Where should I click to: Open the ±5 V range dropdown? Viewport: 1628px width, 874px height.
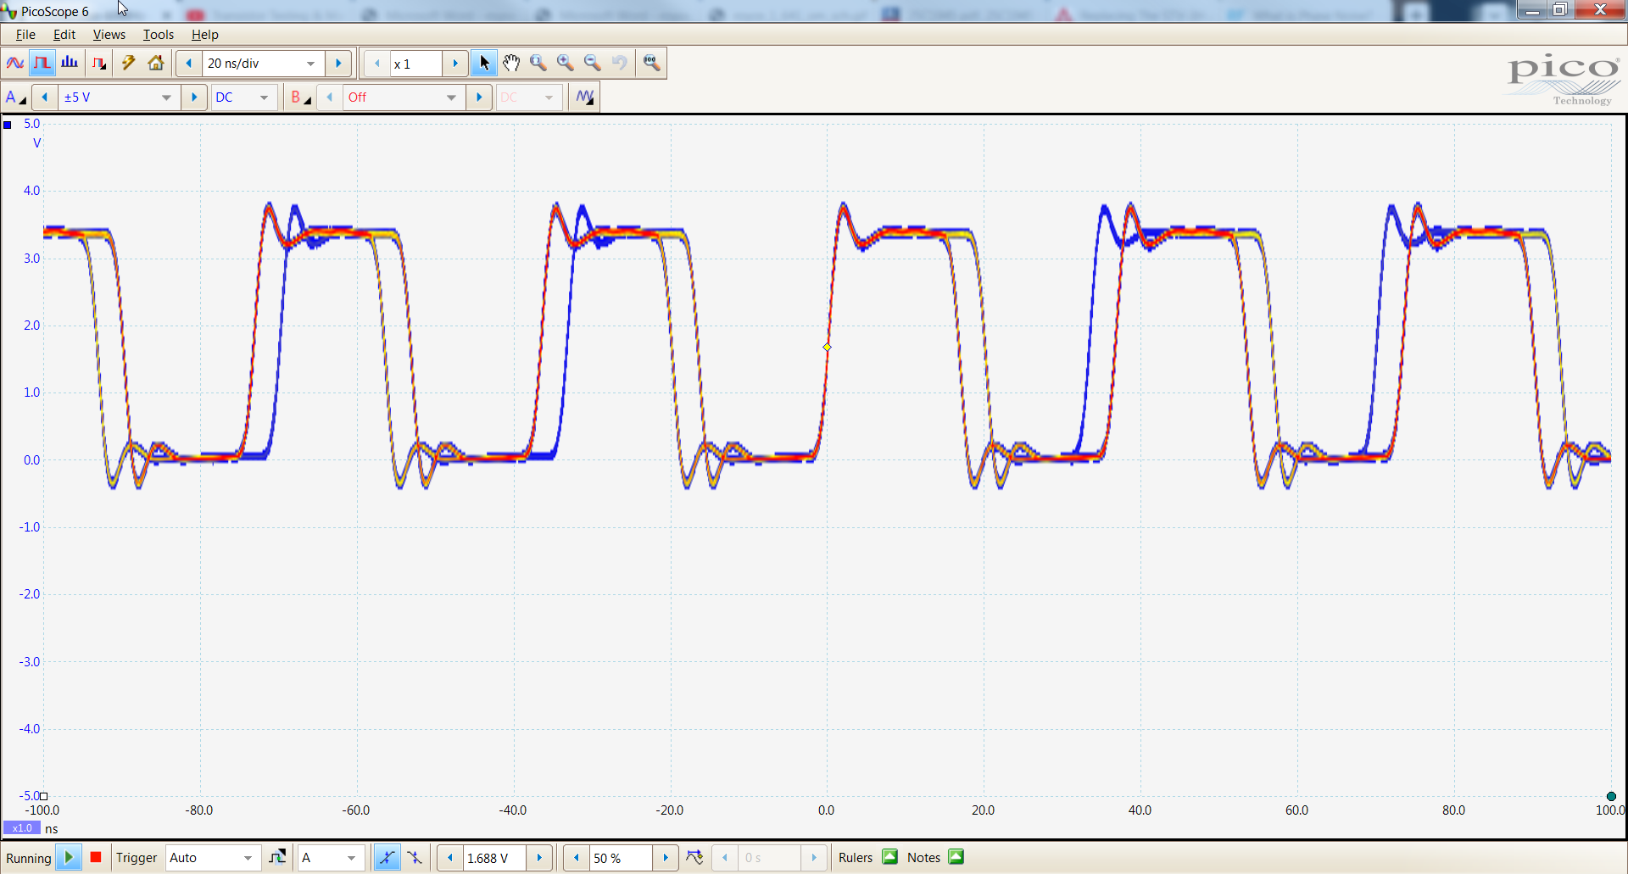pos(166,97)
